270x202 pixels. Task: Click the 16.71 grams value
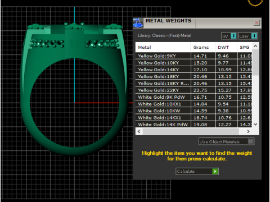click(x=200, y=97)
